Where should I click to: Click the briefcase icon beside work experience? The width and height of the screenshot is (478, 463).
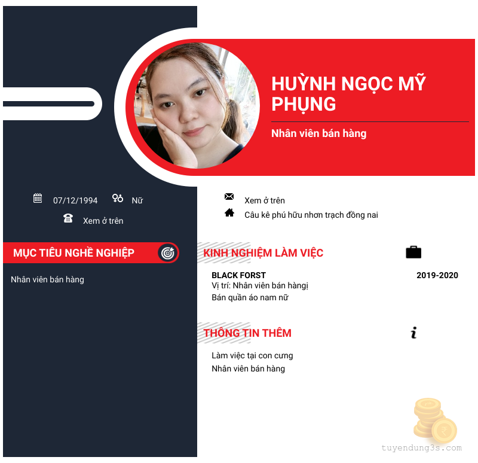413,252
